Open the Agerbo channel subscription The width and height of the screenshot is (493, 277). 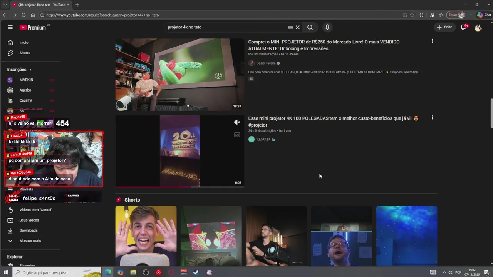click(x=25, y=90)
